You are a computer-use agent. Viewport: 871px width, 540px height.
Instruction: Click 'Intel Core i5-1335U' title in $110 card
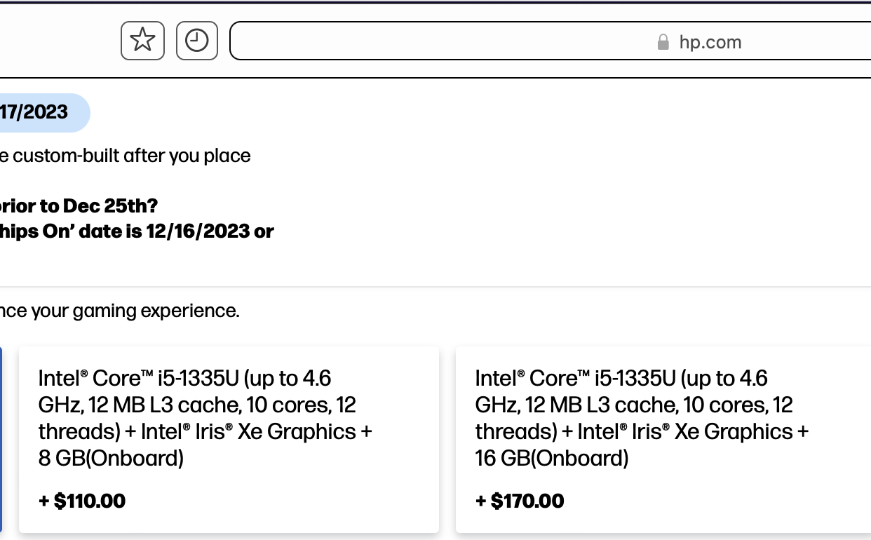139,379
